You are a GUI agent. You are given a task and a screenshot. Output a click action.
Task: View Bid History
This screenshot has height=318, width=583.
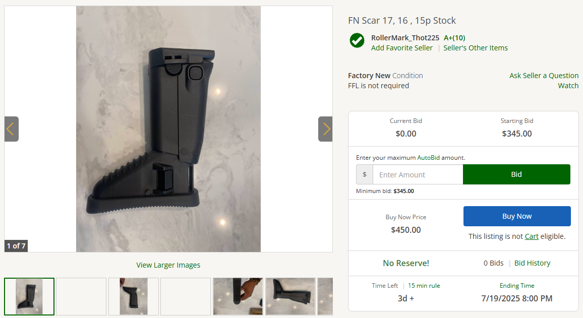(532, 263)
